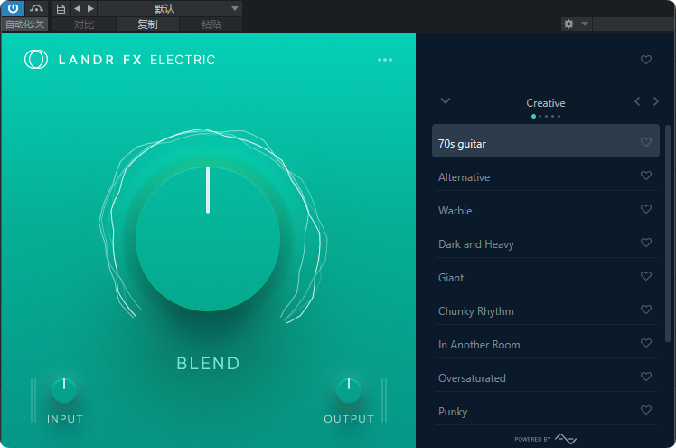Viewport: 676px width, 448px height.
Task: Favorite the Dark and Heavy heart
Action: coord(646,243)
